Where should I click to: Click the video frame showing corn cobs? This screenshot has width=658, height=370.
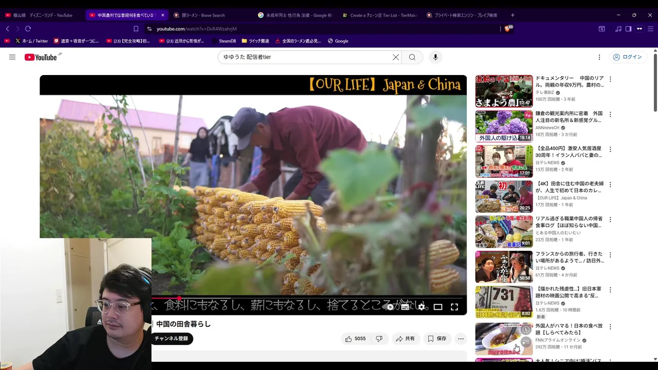[253, 195]
